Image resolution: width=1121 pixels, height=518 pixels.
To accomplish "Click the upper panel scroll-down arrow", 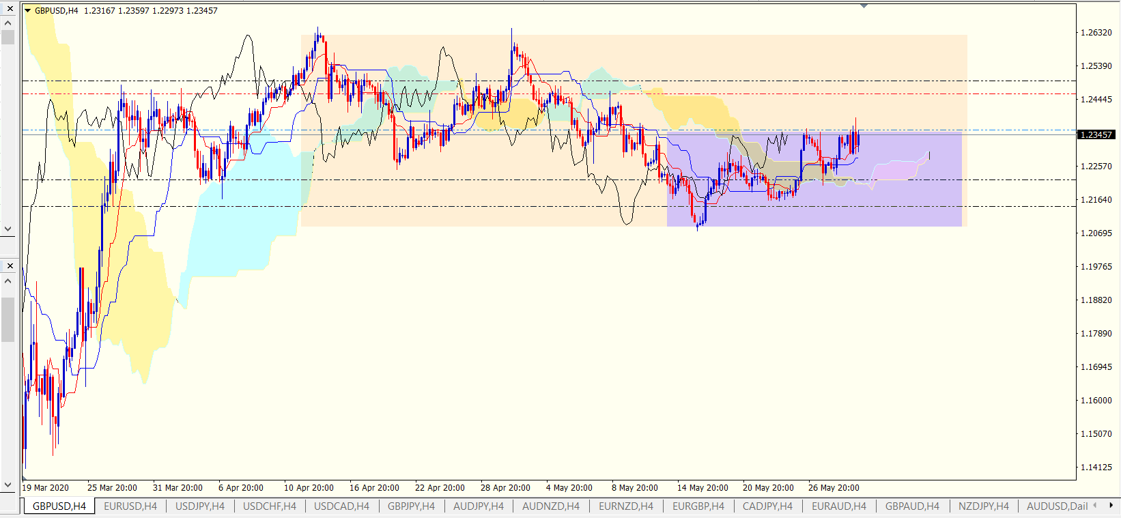I will [8, 229].
